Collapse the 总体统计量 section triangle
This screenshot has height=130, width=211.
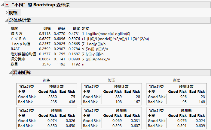7,20
